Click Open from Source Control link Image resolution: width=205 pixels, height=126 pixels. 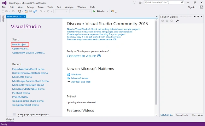29,53
